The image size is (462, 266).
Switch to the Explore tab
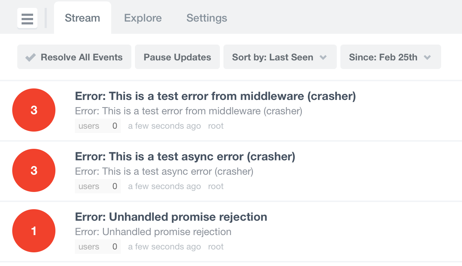pos(143,18)
